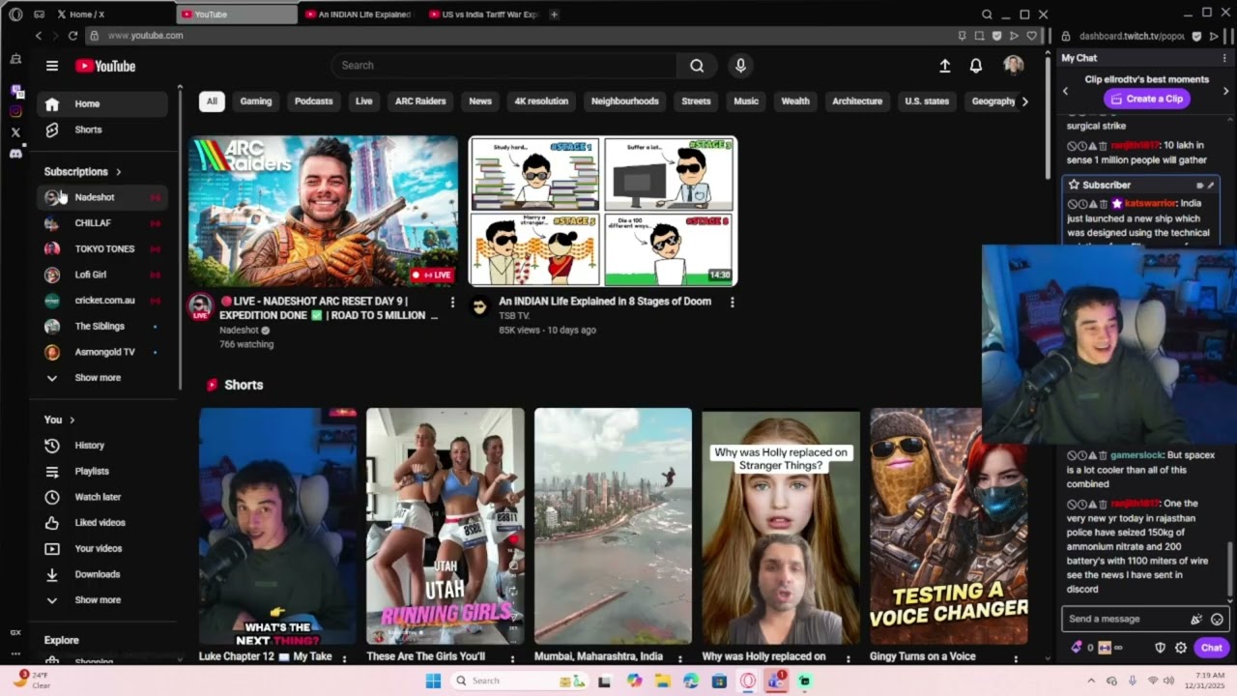Open Liked videos in the sidebar
The width and height of the screenshot is (1237, 696).
102,523
